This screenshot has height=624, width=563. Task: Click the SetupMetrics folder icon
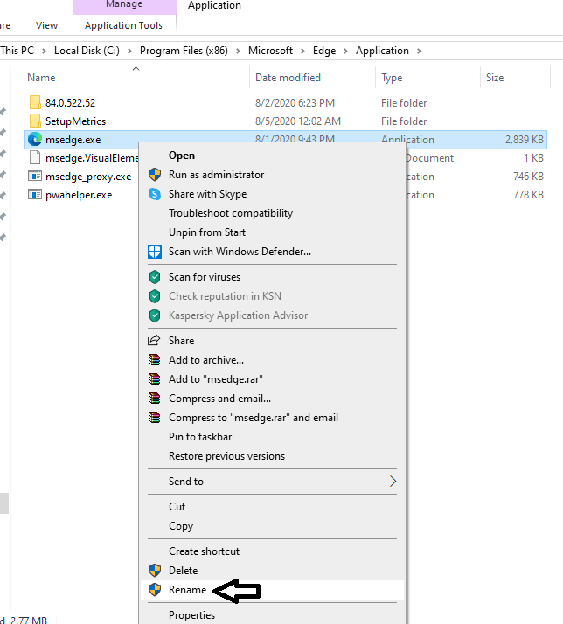pyautogui.click(x=35, y=121)
